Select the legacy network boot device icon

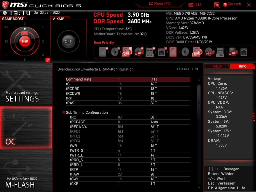pyautogui.click(x=244, y=52)
